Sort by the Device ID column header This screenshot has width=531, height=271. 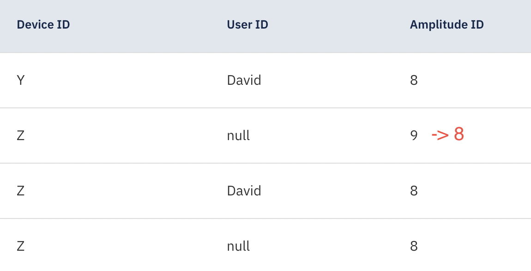point(43,25)
